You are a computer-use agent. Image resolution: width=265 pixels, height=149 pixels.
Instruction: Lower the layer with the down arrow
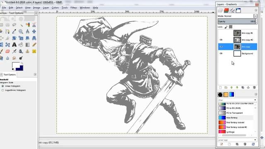coord(237,87)
